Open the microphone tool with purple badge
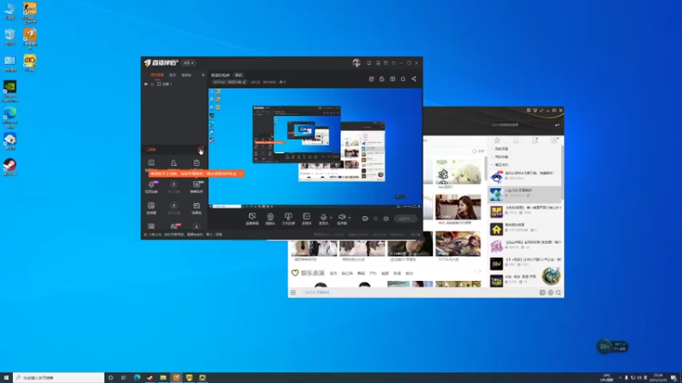682x383 pixels. point(152,186)
